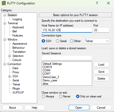Close the PuTTY Configuration window
This screenshot has width=114, height=112.
click(x=108, y=3)
